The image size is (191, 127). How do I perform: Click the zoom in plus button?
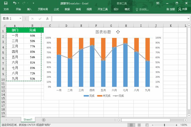click(176, 125)
